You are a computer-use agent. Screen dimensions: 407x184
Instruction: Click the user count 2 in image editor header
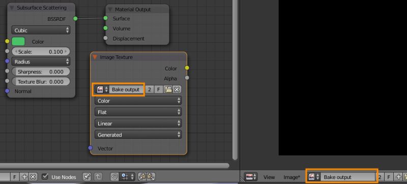point(380,177)
